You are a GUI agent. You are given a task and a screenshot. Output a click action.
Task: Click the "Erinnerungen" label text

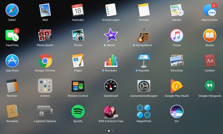click(111, 20)
